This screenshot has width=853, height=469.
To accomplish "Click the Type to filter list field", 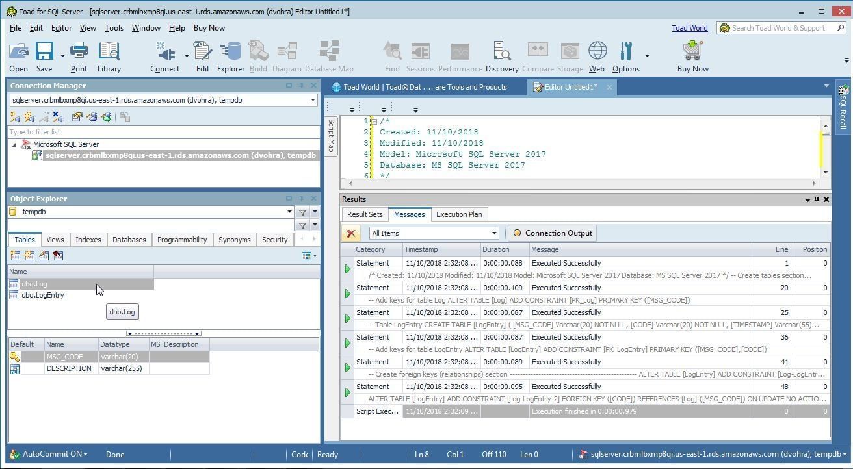I will 163,132.
